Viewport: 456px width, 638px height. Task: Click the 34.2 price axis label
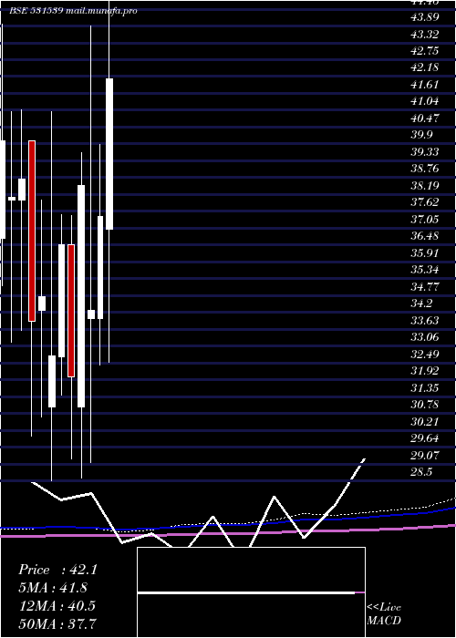(x=421, y=304)
